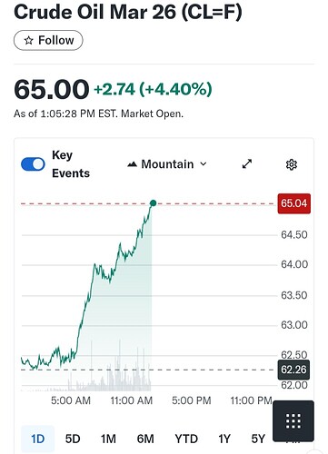Expand chart to fullscreen with arrows icon

247,163
